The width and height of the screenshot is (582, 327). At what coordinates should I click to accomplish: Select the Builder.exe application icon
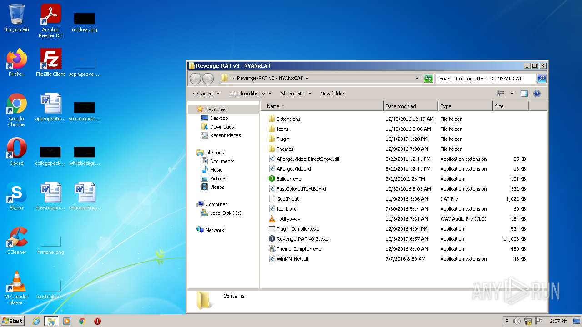[272, 179]
